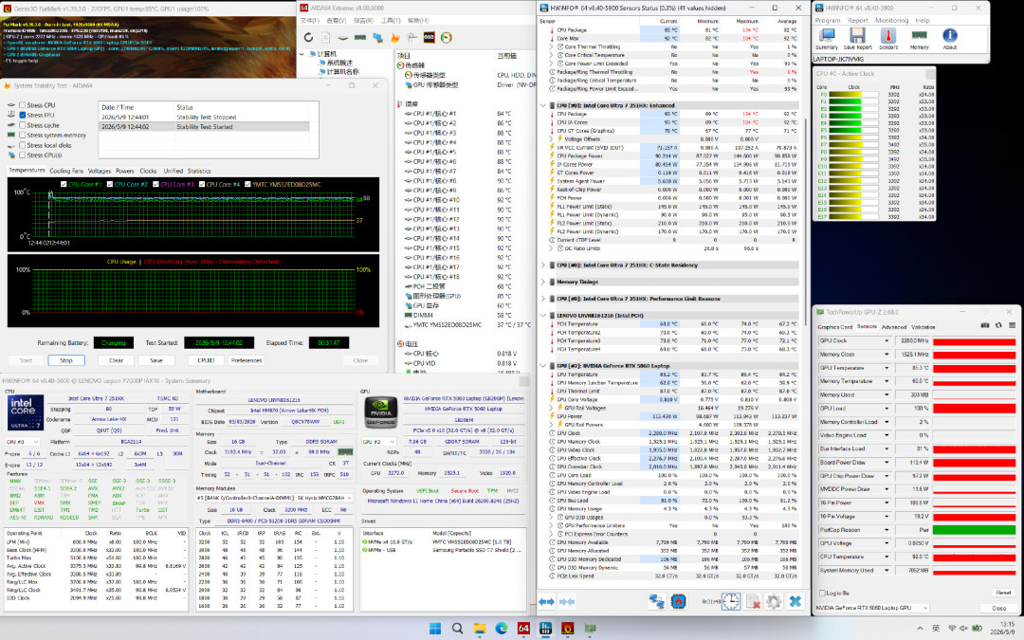
Task: Open About in HWiNFO toolbar
Action: 949,39
